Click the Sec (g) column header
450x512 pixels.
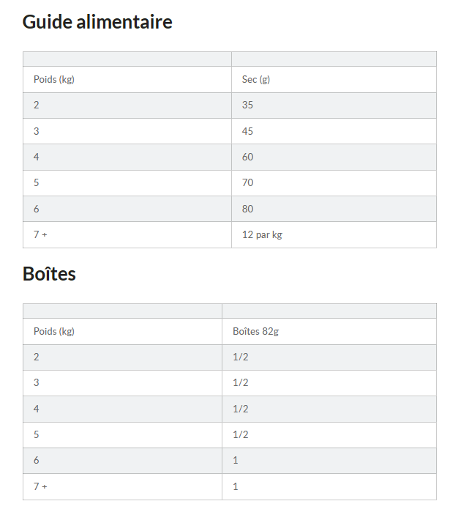(255, 79)
